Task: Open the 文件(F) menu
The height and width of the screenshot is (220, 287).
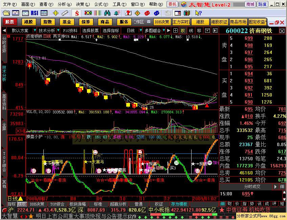Action: pos(10,4)
